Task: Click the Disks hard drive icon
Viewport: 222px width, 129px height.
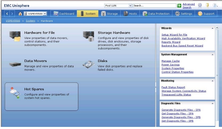Action: [89, 64]
